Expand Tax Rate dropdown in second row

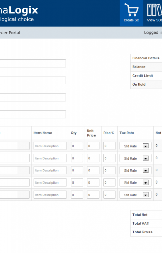(135, 158)
